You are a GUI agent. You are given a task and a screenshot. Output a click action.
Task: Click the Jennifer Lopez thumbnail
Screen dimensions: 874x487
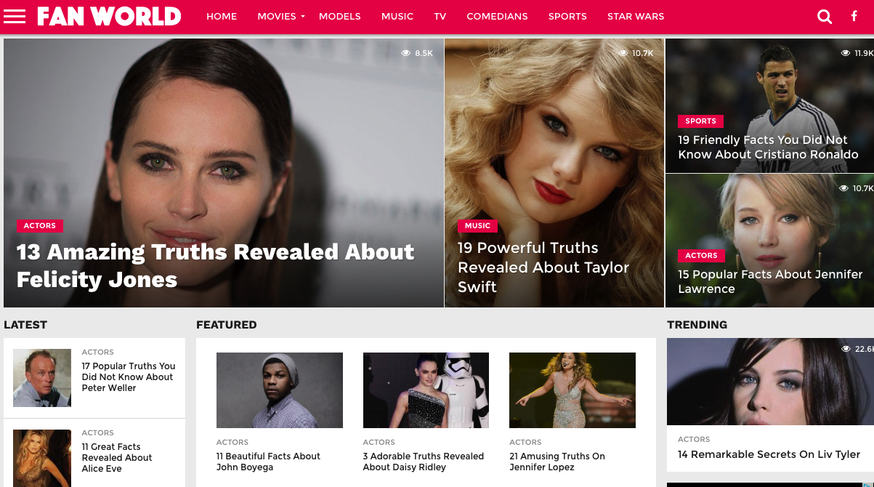[x=572, y=390]
